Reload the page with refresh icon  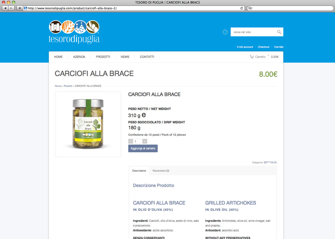[242, 8]
